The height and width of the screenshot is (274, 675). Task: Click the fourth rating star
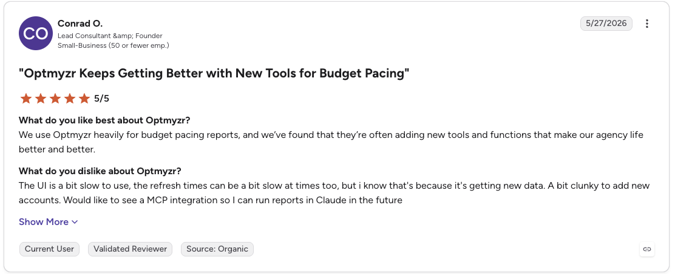(x=70, y=99)
